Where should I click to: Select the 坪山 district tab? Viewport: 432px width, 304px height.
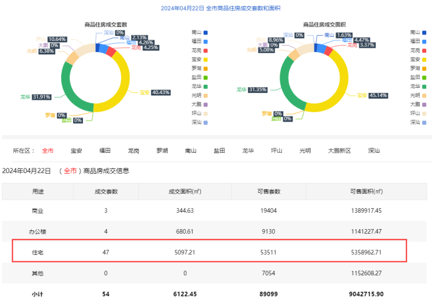[276, 150]
